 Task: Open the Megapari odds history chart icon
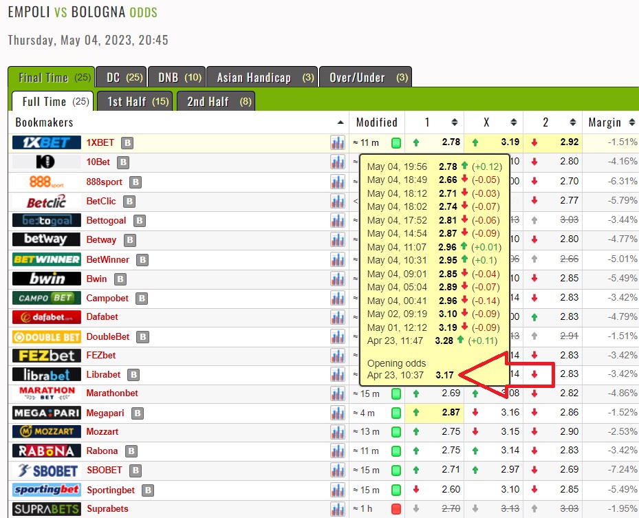click(338, 413)
